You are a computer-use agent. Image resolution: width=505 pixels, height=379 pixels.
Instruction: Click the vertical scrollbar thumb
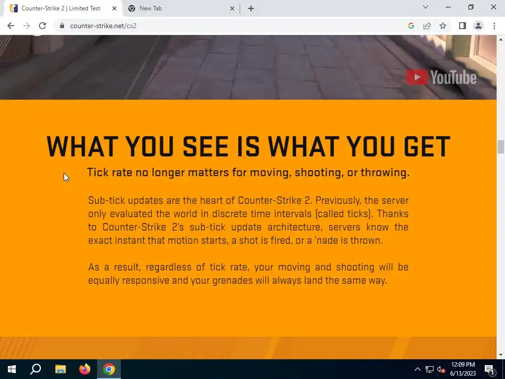pyautogui.click(x=501, y=147)
